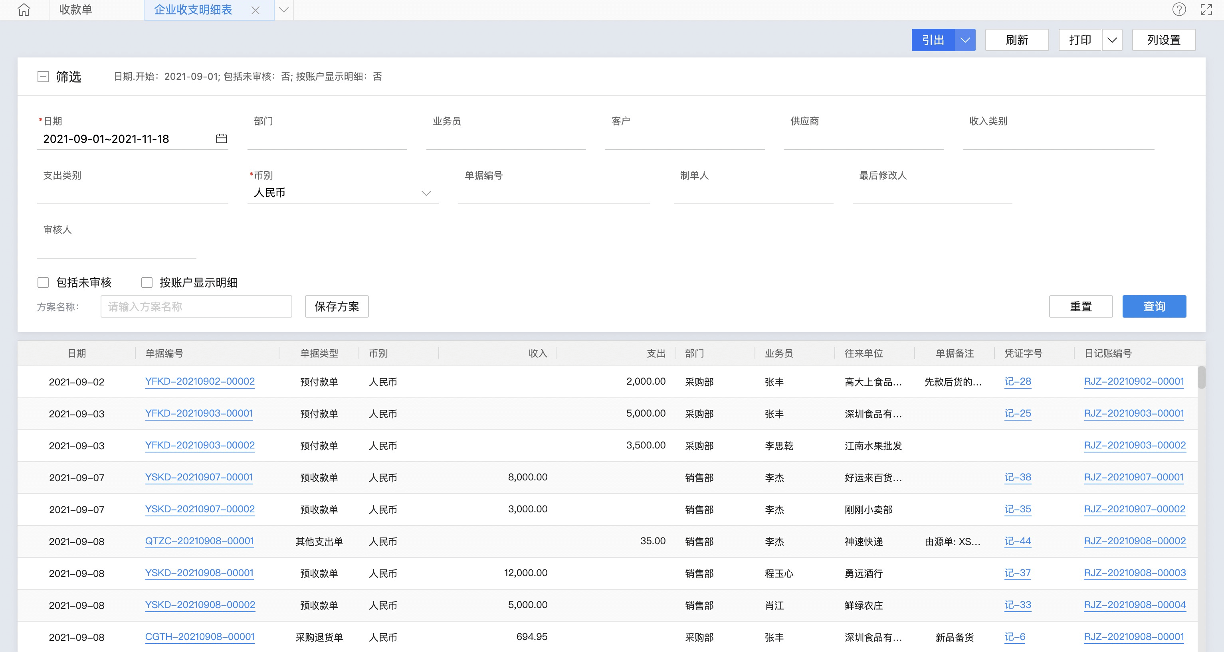1224x652 pixels.
Task: Open voucher 记-38
Action: 1017,477
